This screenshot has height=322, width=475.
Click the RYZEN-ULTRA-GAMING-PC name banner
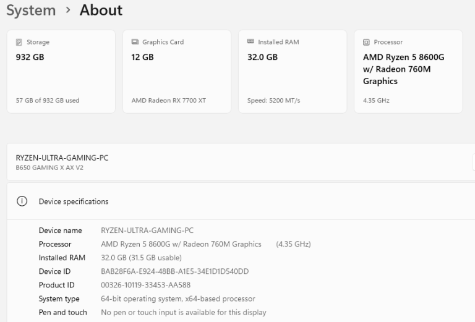[x=62, y=158]
